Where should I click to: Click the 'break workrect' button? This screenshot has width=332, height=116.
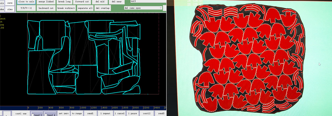(66, 8)
